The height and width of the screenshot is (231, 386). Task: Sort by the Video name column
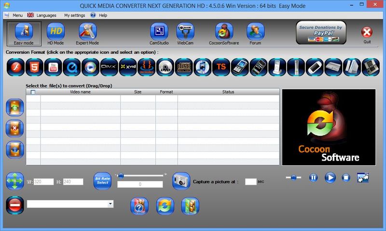tap(80, 92)
